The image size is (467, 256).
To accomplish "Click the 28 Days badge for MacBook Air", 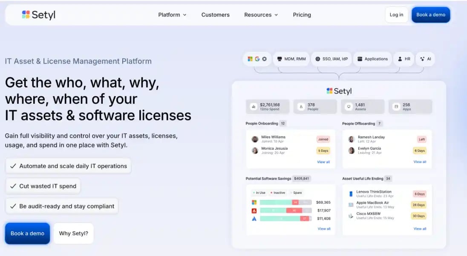I will [x=418, y=205].
